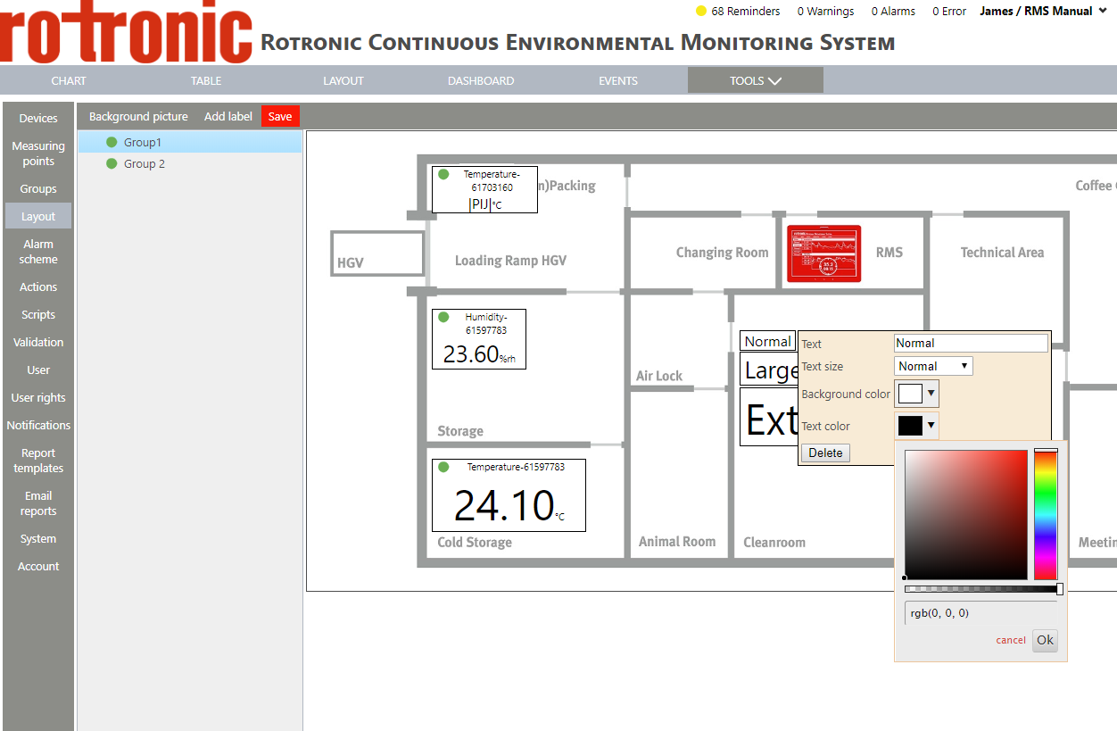This screenshot has height=731, width=1117.
Task: Open Report templates in the sidebar
Action: pos(38,461)
